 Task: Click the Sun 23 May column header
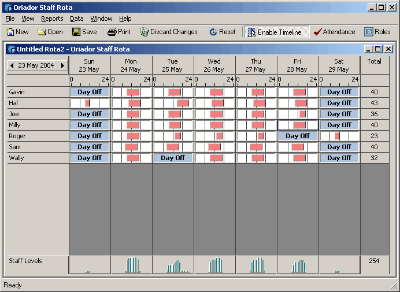click(90, 65)
